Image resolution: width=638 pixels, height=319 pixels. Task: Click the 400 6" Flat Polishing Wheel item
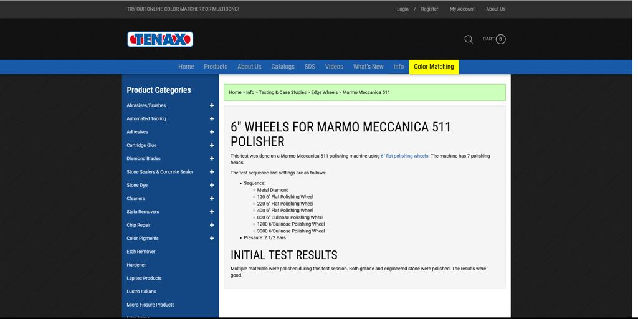pyautogui.click(x=285, y=211)
